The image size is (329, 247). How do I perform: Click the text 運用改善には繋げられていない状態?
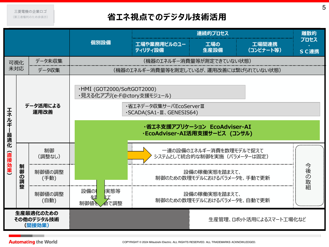[x=243, y=70]
